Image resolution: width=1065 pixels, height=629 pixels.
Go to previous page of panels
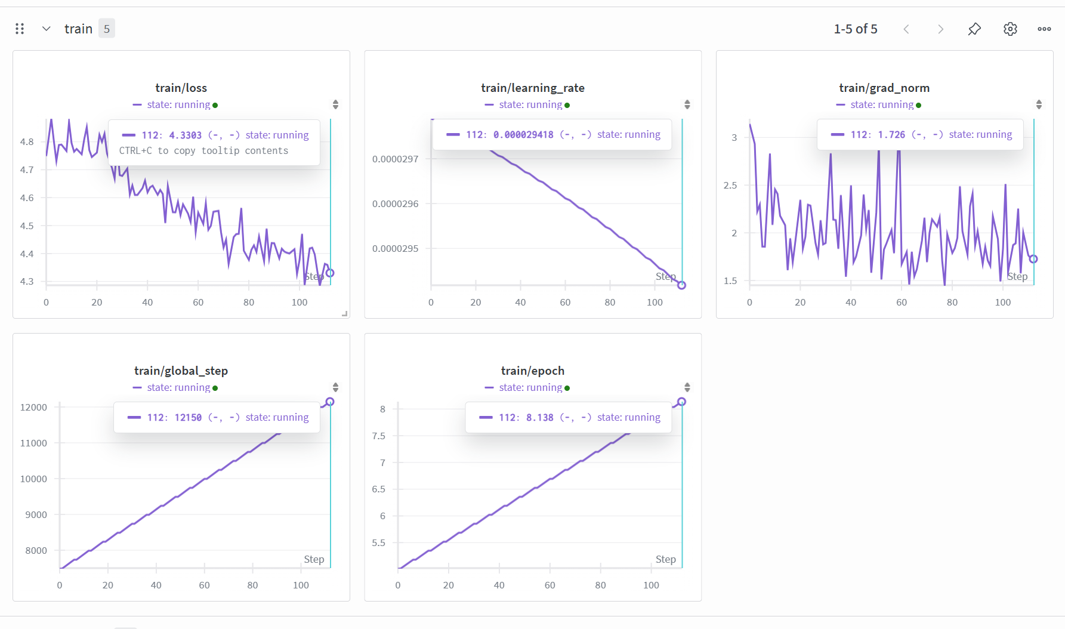906,29
